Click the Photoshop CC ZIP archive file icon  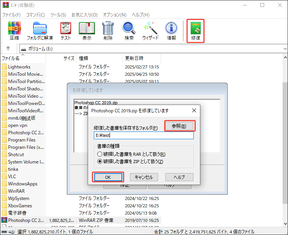[x=4, y=220]
